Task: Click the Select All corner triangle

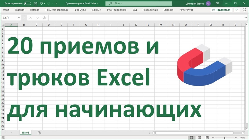Action: [3, 25]
